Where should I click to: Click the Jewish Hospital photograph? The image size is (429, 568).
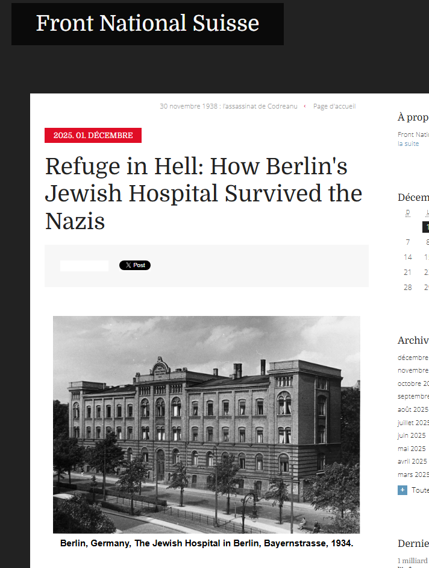pos(206,424)
